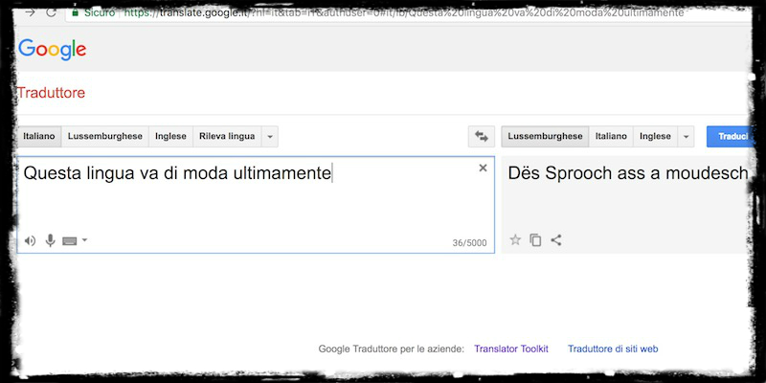Choose Inglese as source language
The height and width of the screenshot is (383, 766).
[x=170, y=136]
